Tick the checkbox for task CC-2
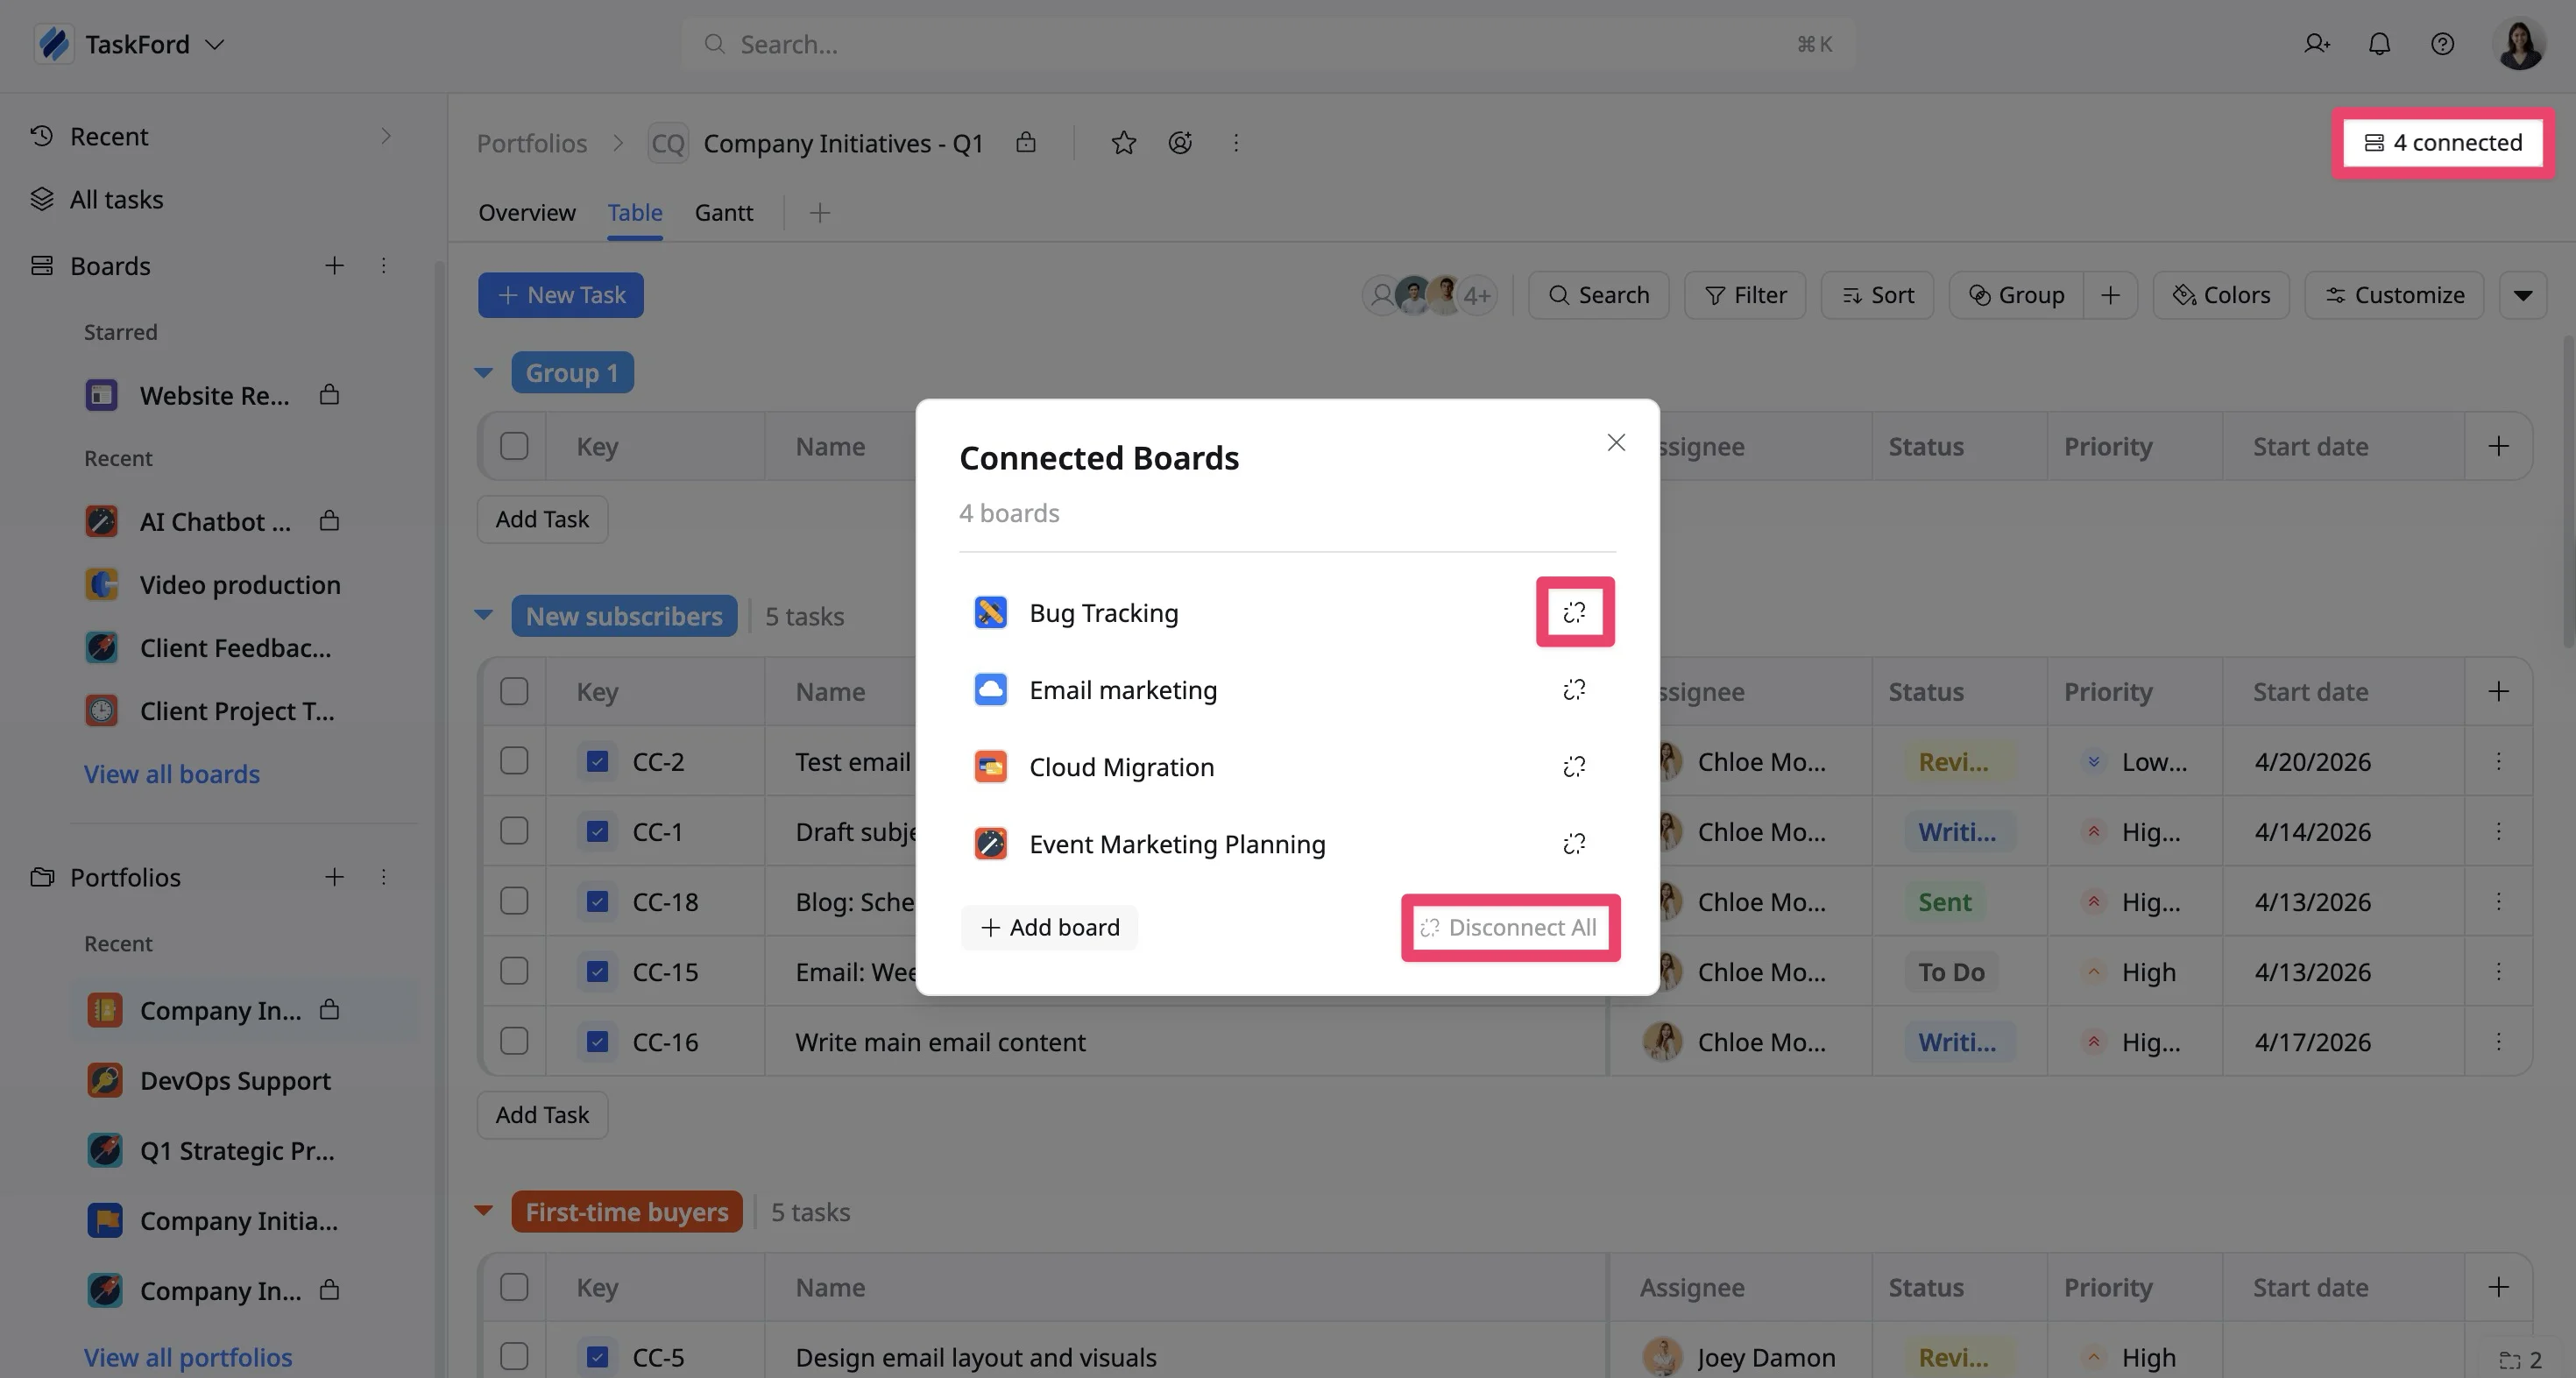The image size is (2576, 1378). coord(514,761)
